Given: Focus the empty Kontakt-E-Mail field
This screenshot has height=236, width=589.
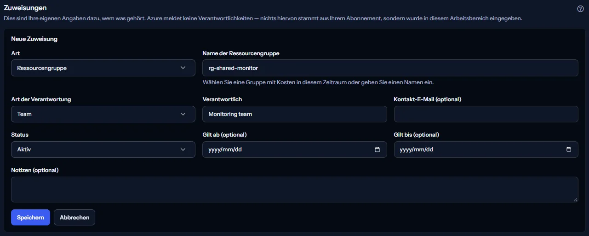Looking at the screenshot, I should (x=486, y=114).
